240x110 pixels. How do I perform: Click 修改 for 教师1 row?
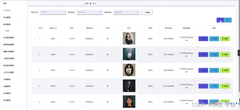point(214,39)
